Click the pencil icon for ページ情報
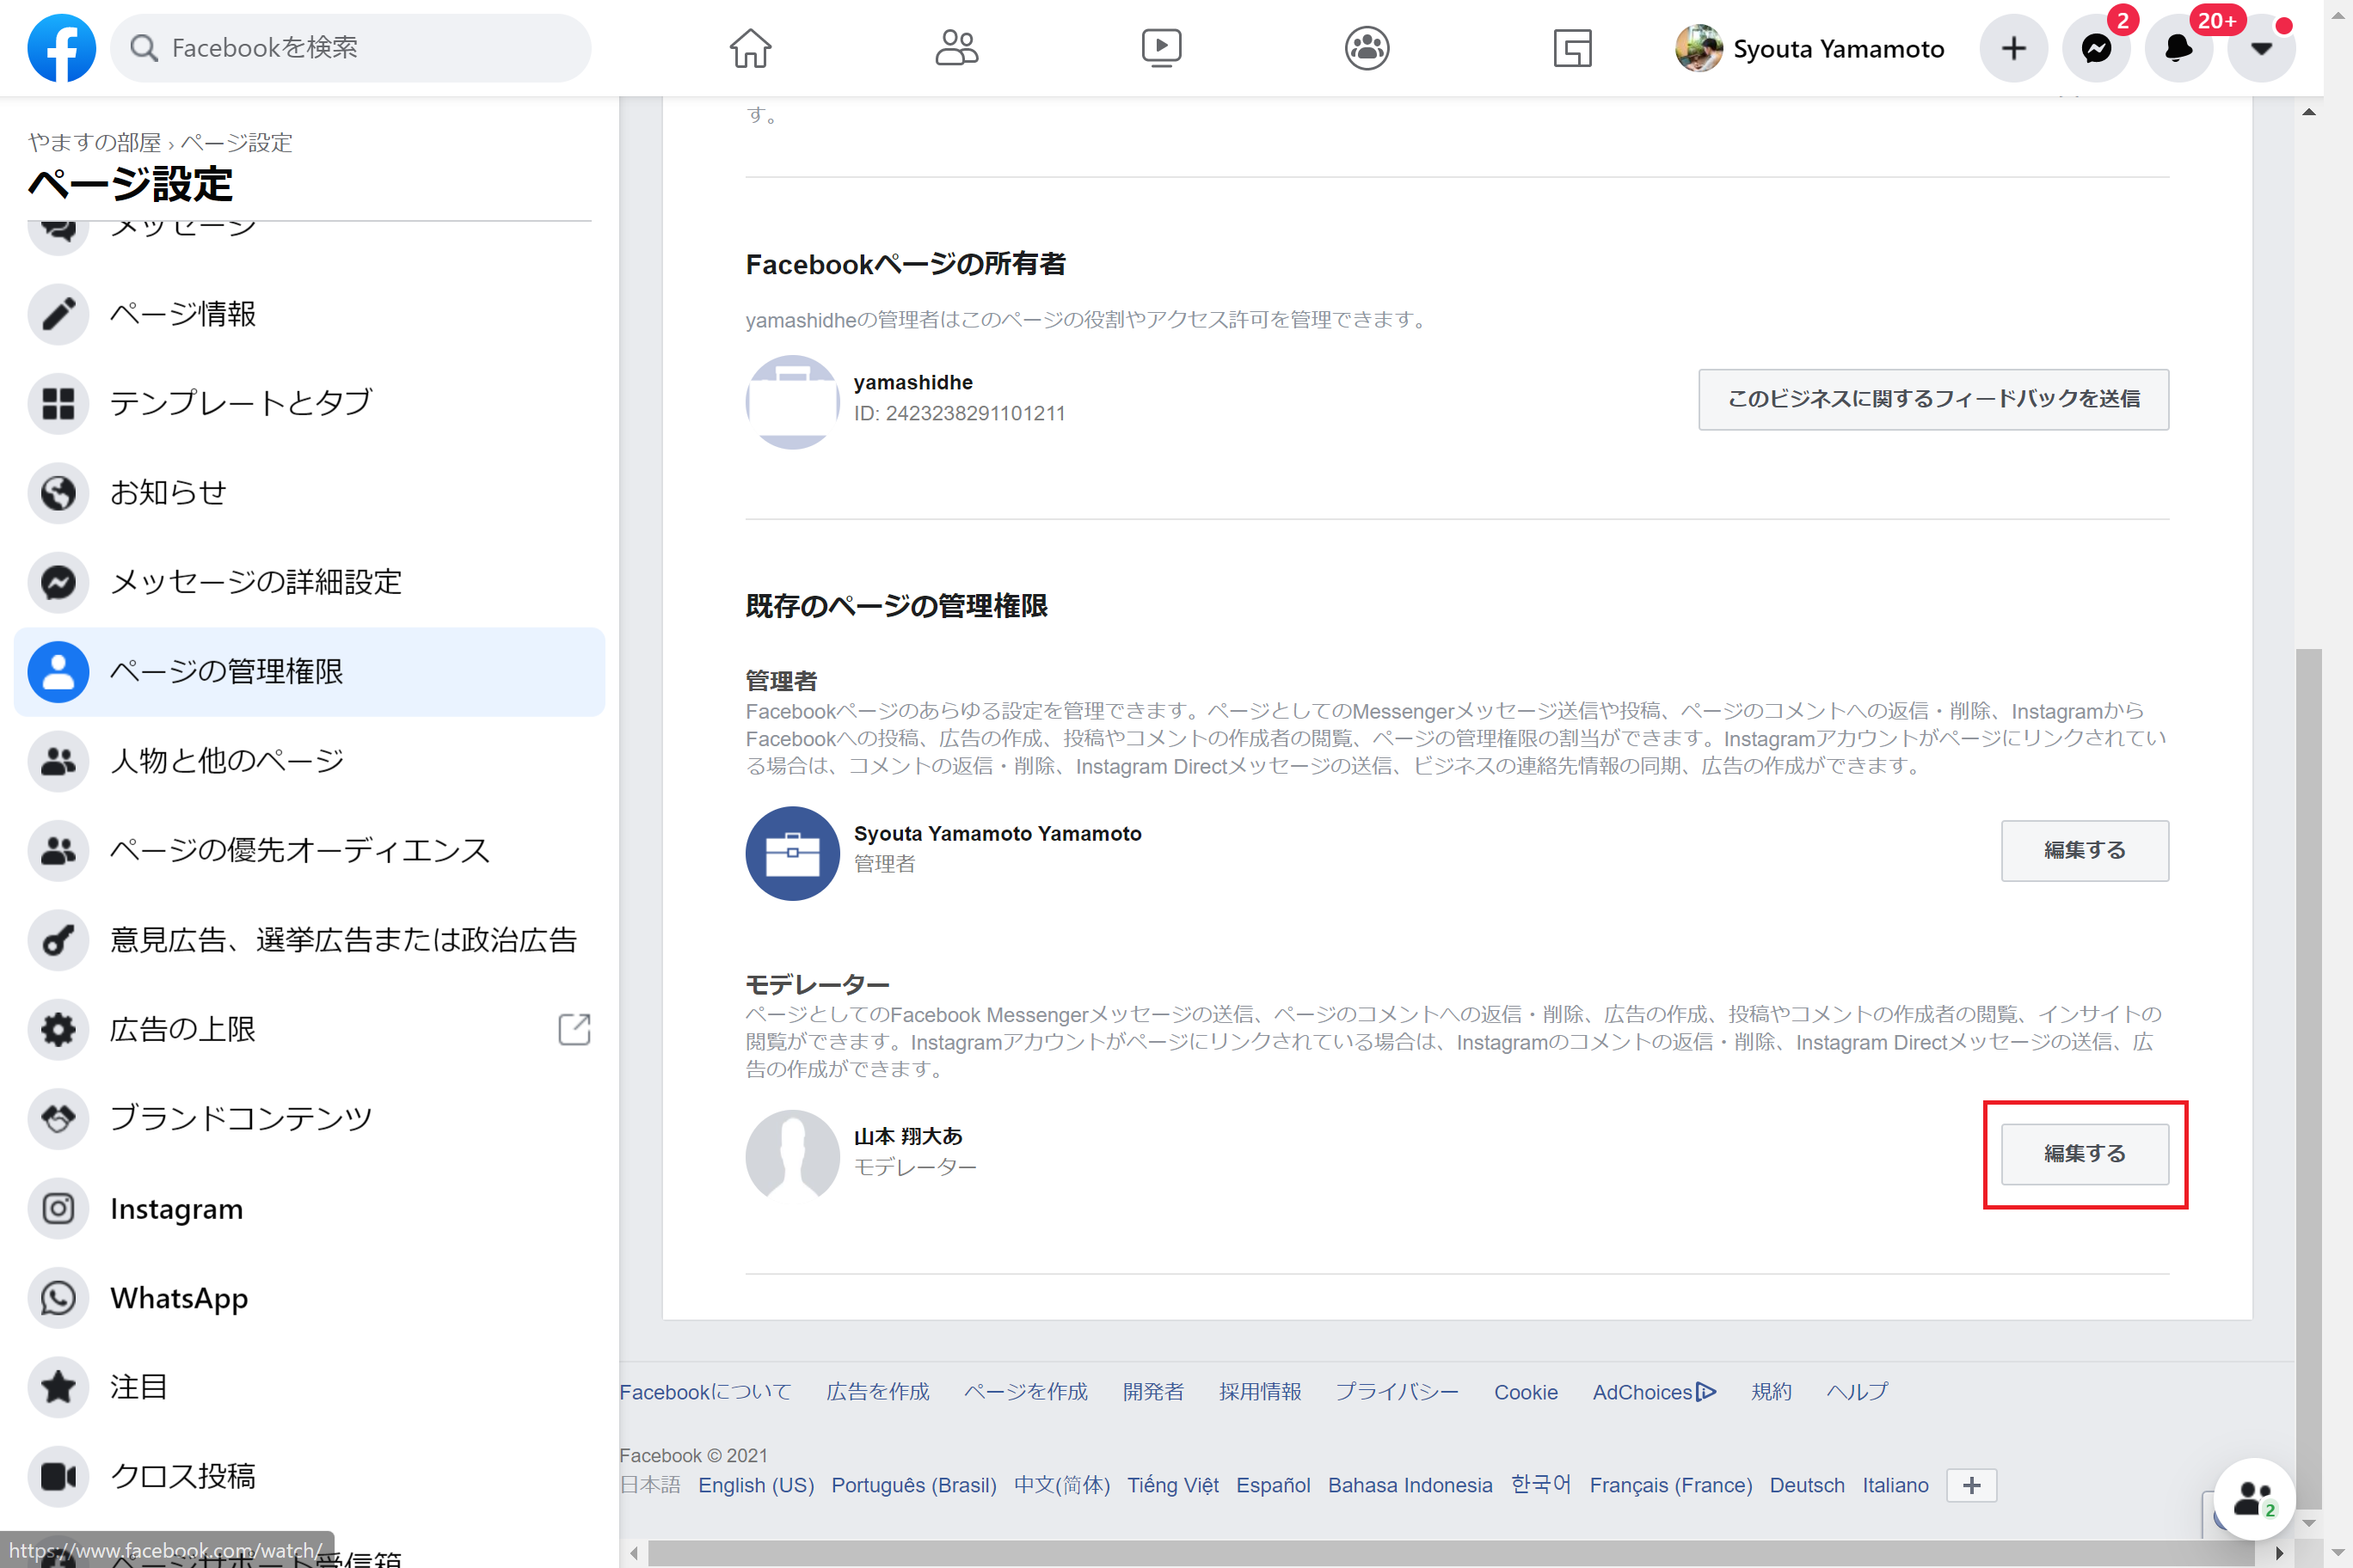The height and width of the screenshot is (1568, 2353). pyautogui.click(x=58, y=314)
